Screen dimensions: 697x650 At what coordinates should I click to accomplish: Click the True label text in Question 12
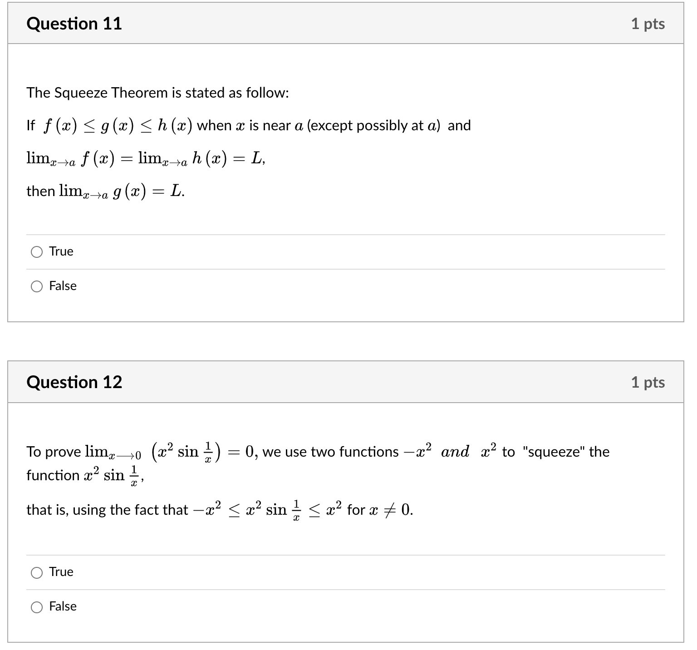[x=61, y=572]
